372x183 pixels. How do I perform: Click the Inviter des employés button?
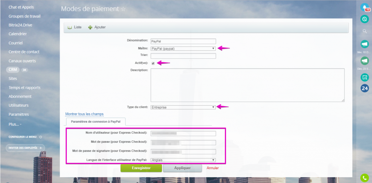[x=25, y=148]
